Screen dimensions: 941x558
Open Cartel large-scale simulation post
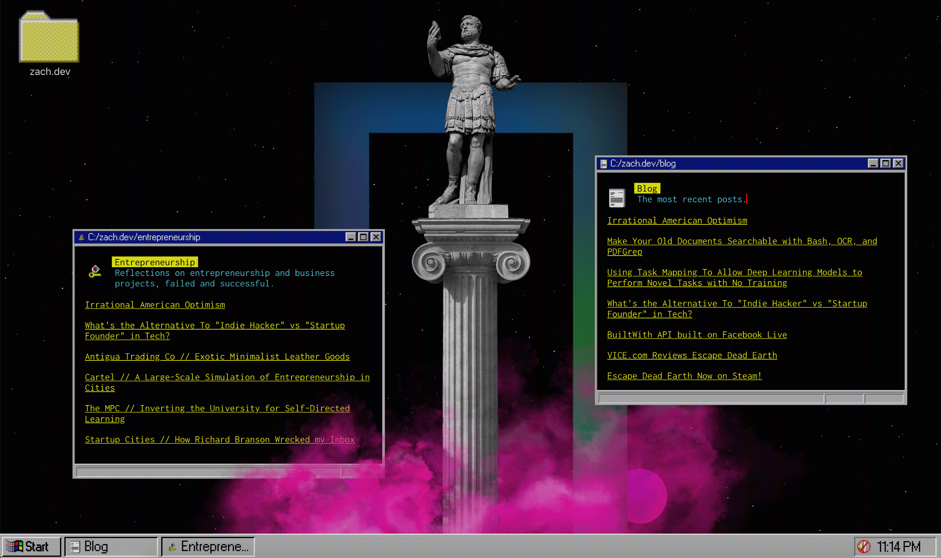point(227,382)
